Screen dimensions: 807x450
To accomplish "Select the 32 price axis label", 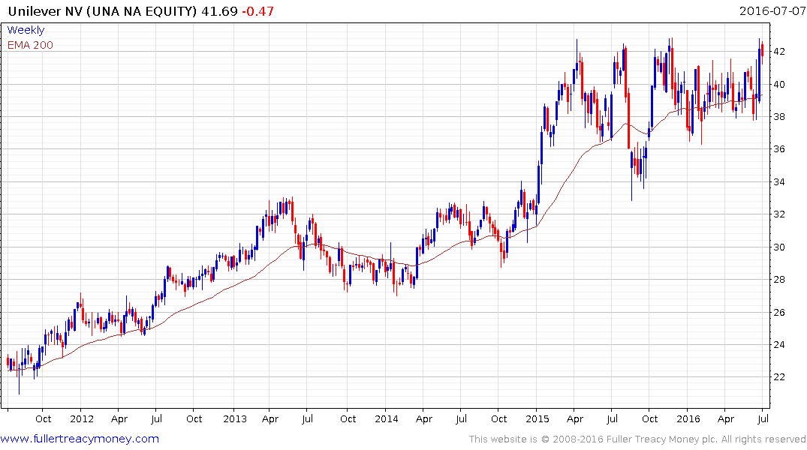I will pyautogui.click(x=779, y=214).
